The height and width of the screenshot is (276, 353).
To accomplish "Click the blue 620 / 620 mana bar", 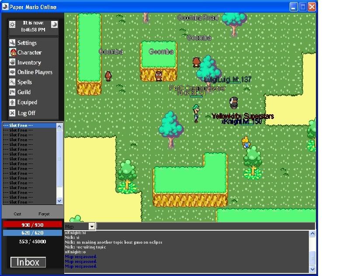I will 32,233.
